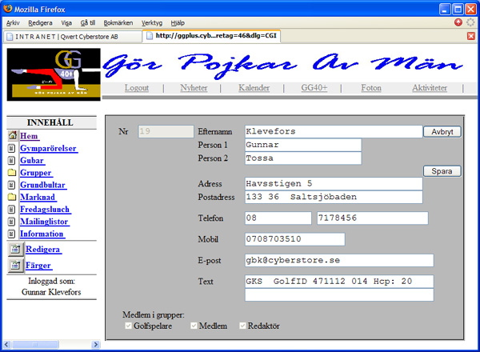480x352 pixels.
Task: Click the folder icon beside Grupper
Action: point(12,173)
